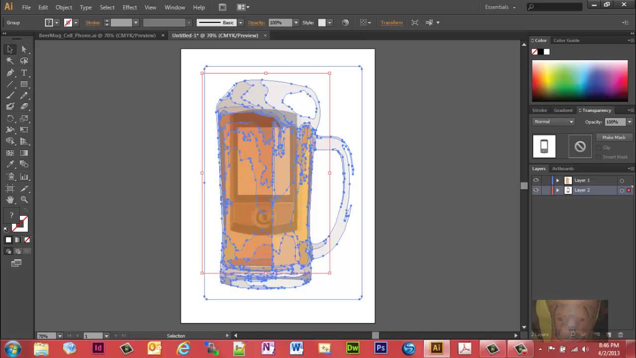Select the Symbol Sprayer tool
The image size is (636, 358).
[10, 177]
